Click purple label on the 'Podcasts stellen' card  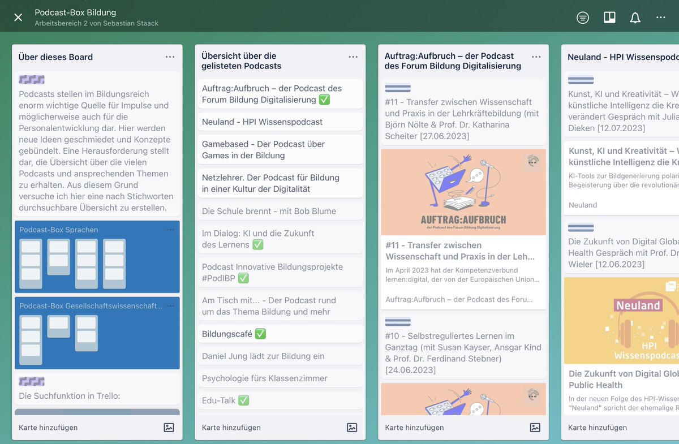[32, 80]
